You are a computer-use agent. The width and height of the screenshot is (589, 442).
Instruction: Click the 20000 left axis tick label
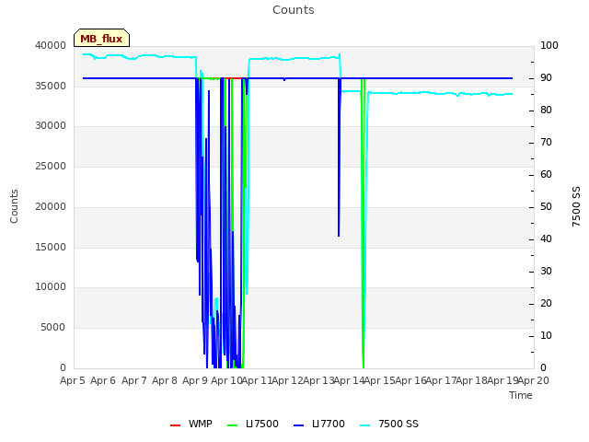coord(51,206)
